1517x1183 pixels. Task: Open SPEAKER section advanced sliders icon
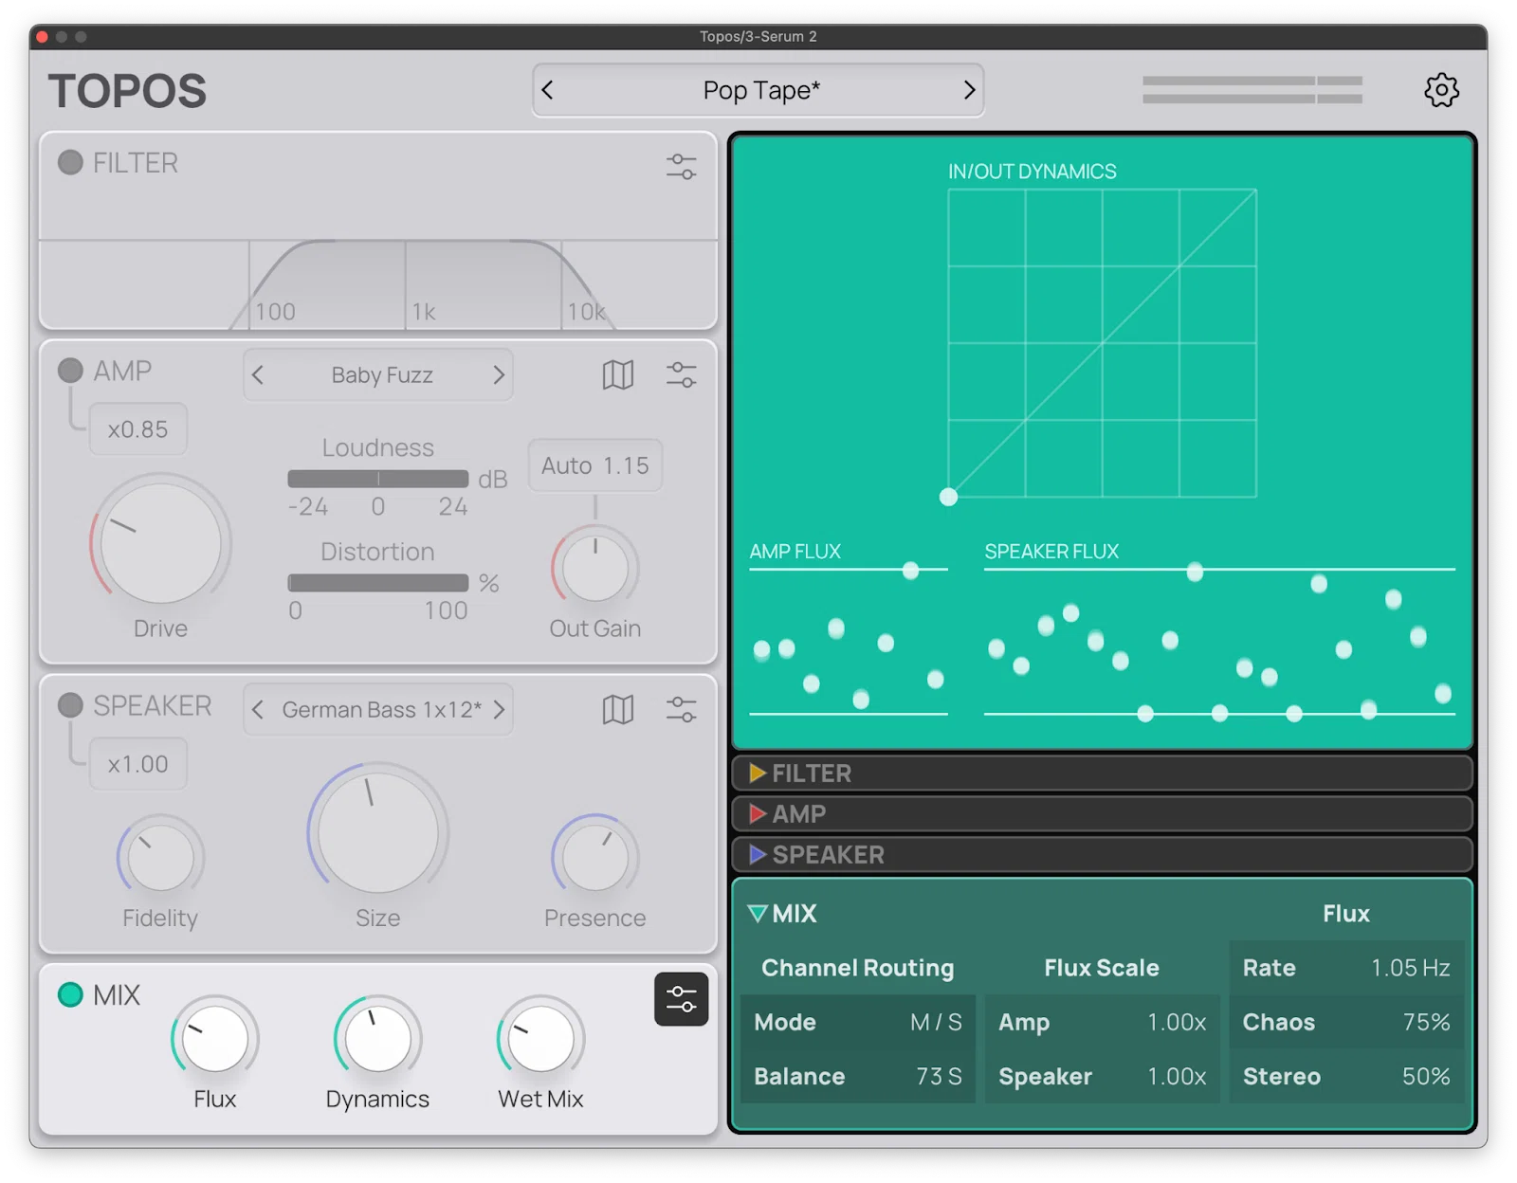[x=681, y=709]
